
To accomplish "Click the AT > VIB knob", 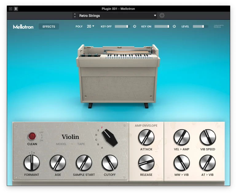I will 208,163.
